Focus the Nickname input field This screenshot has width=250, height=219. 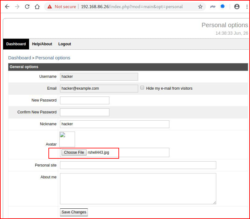115,124
